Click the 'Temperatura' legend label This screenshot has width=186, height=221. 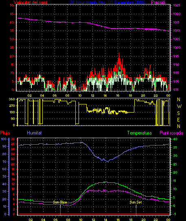pyautogui.click(x=139, y=133)
